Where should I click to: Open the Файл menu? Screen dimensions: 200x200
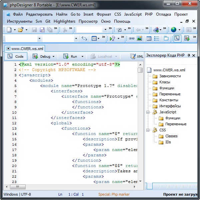18,14
